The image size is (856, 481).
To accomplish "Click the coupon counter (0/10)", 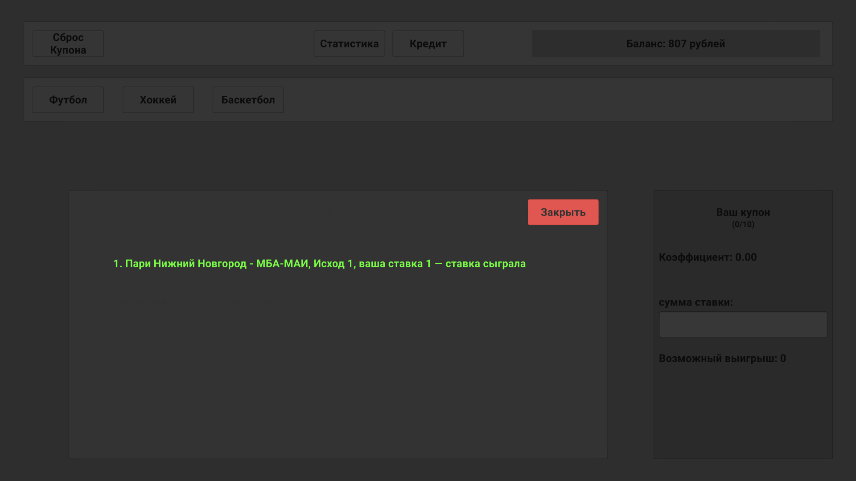I will coord(742,224).
